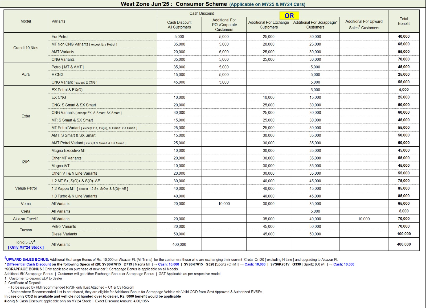Select 'Additional For Scrappage* Customers' header
Screen dimensions: 426x308
click(x=315, y=25)
